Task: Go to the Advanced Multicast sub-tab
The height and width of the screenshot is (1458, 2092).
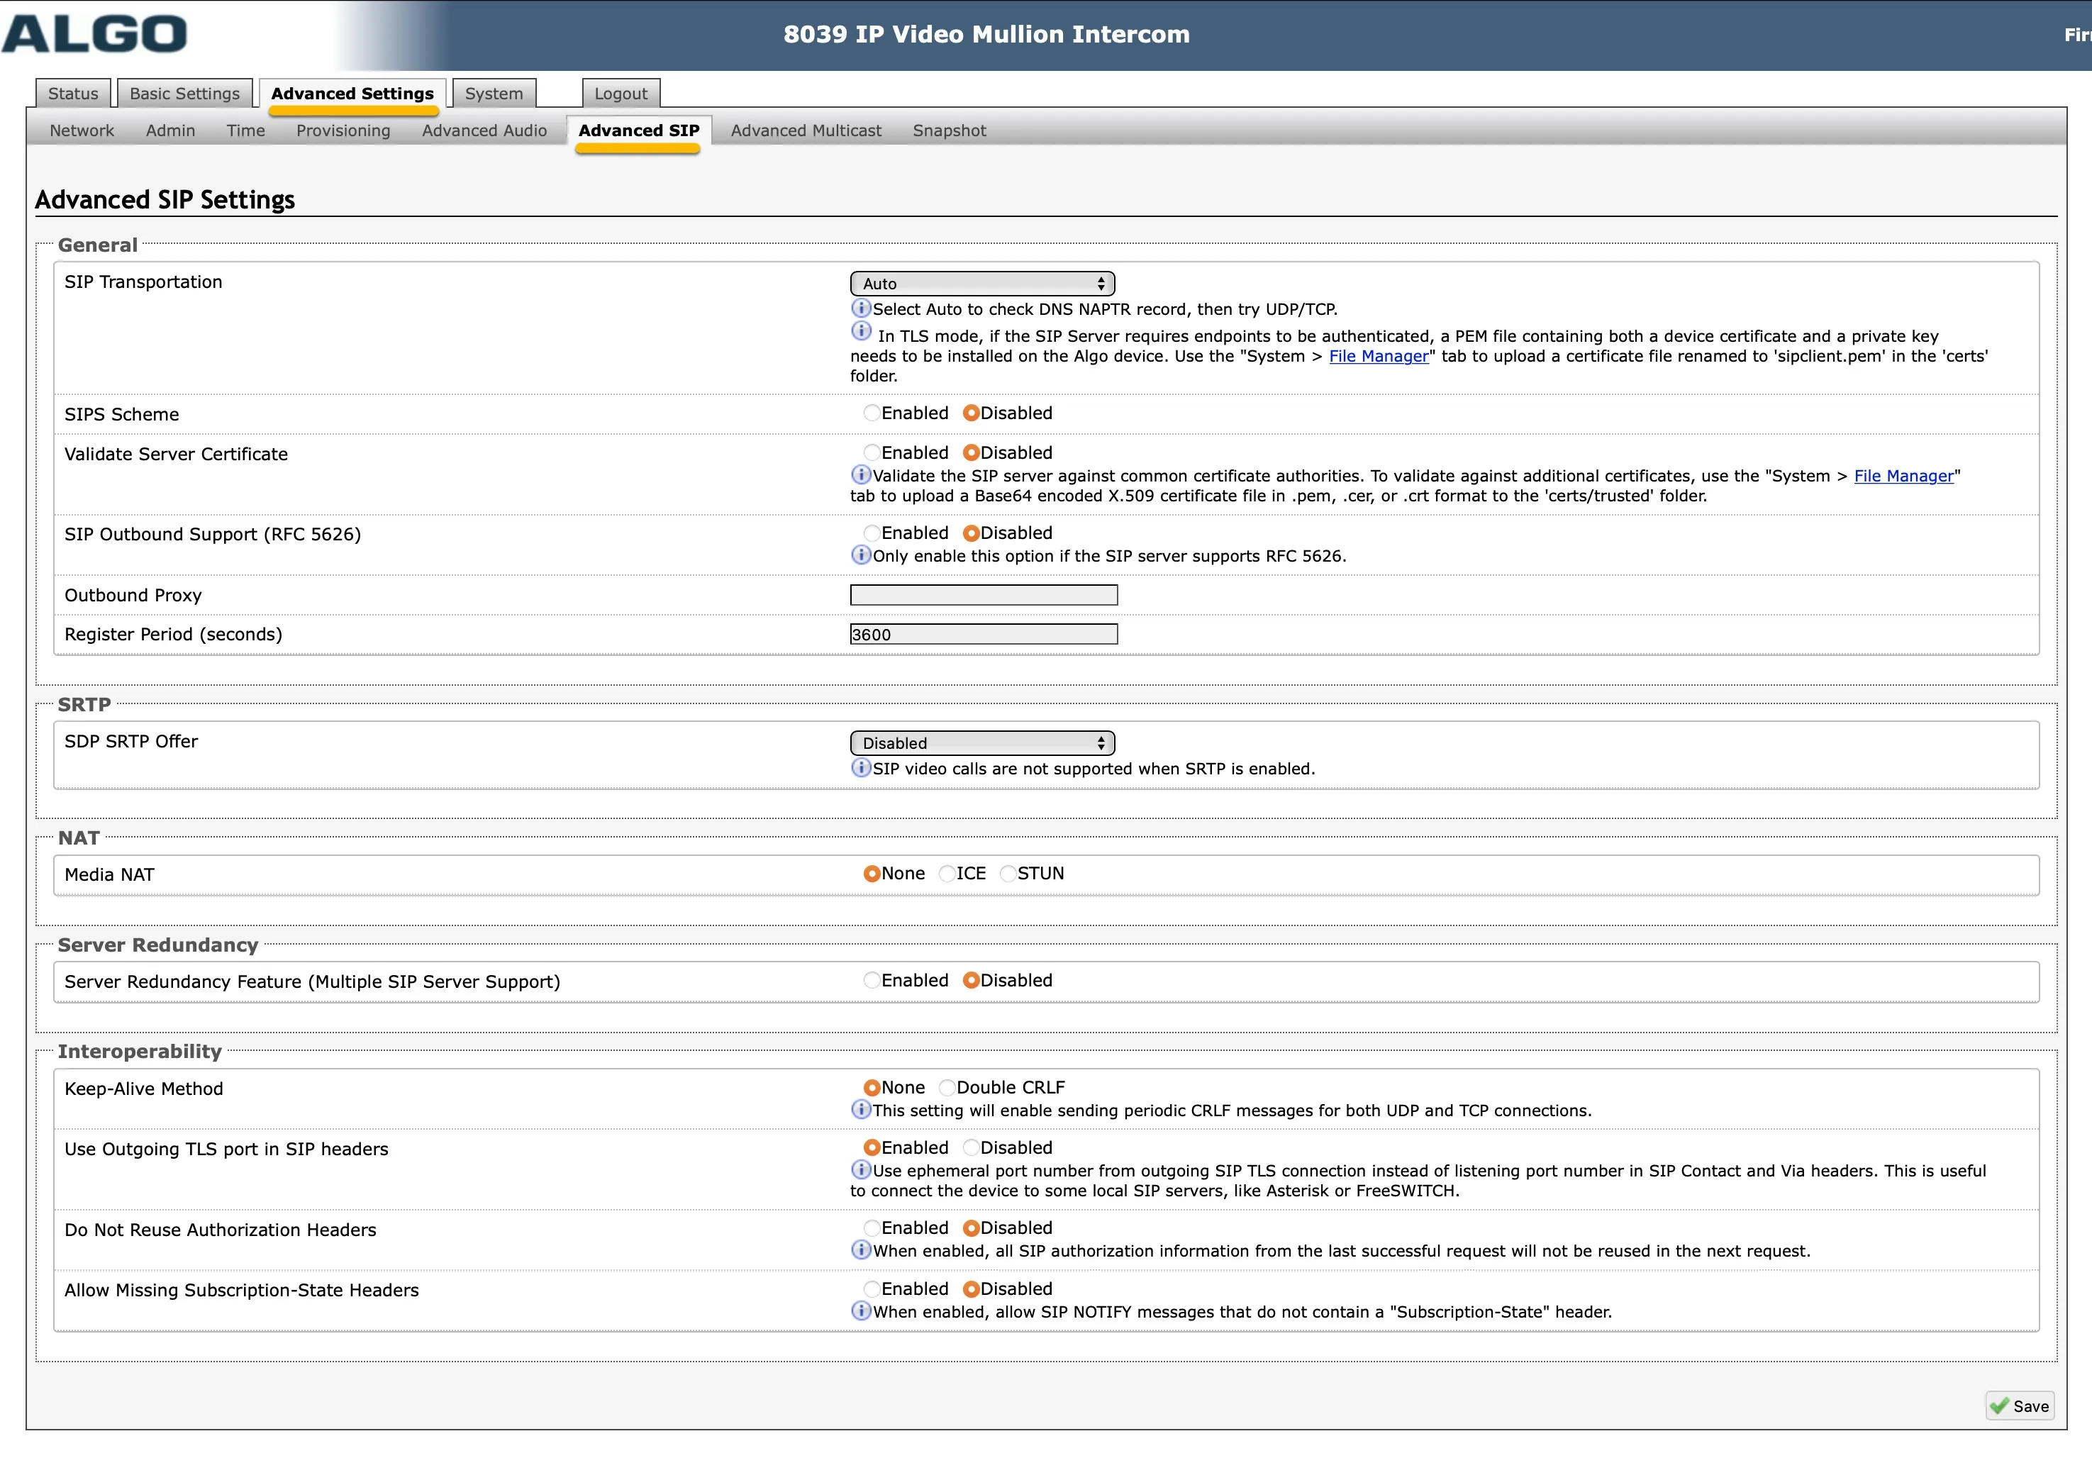Action: [x=806, y=130]
